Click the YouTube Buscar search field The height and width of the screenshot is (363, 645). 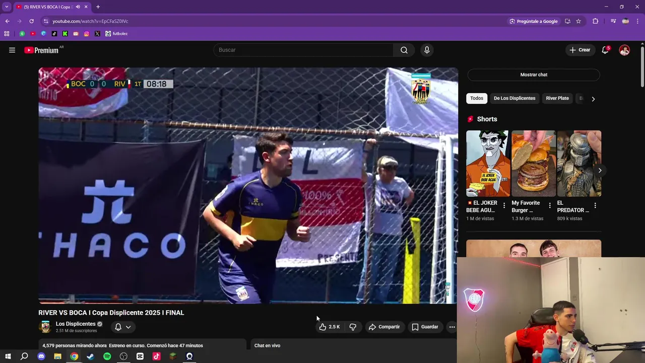(304, 50)
